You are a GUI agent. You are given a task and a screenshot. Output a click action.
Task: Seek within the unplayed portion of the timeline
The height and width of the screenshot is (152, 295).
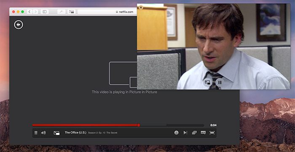pos(172,125)
